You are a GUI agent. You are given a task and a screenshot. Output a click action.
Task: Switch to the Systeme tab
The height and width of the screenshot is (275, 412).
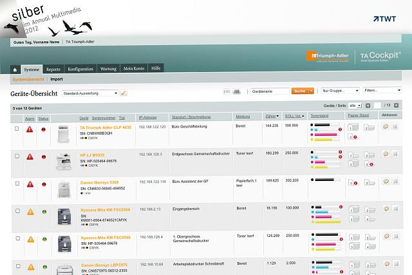pyautogui.click(x=32, y=70)
